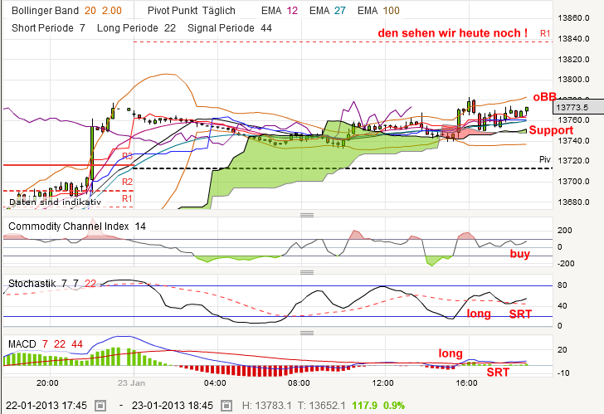Click the Bollinger Band indicator label

click(45, 11)
